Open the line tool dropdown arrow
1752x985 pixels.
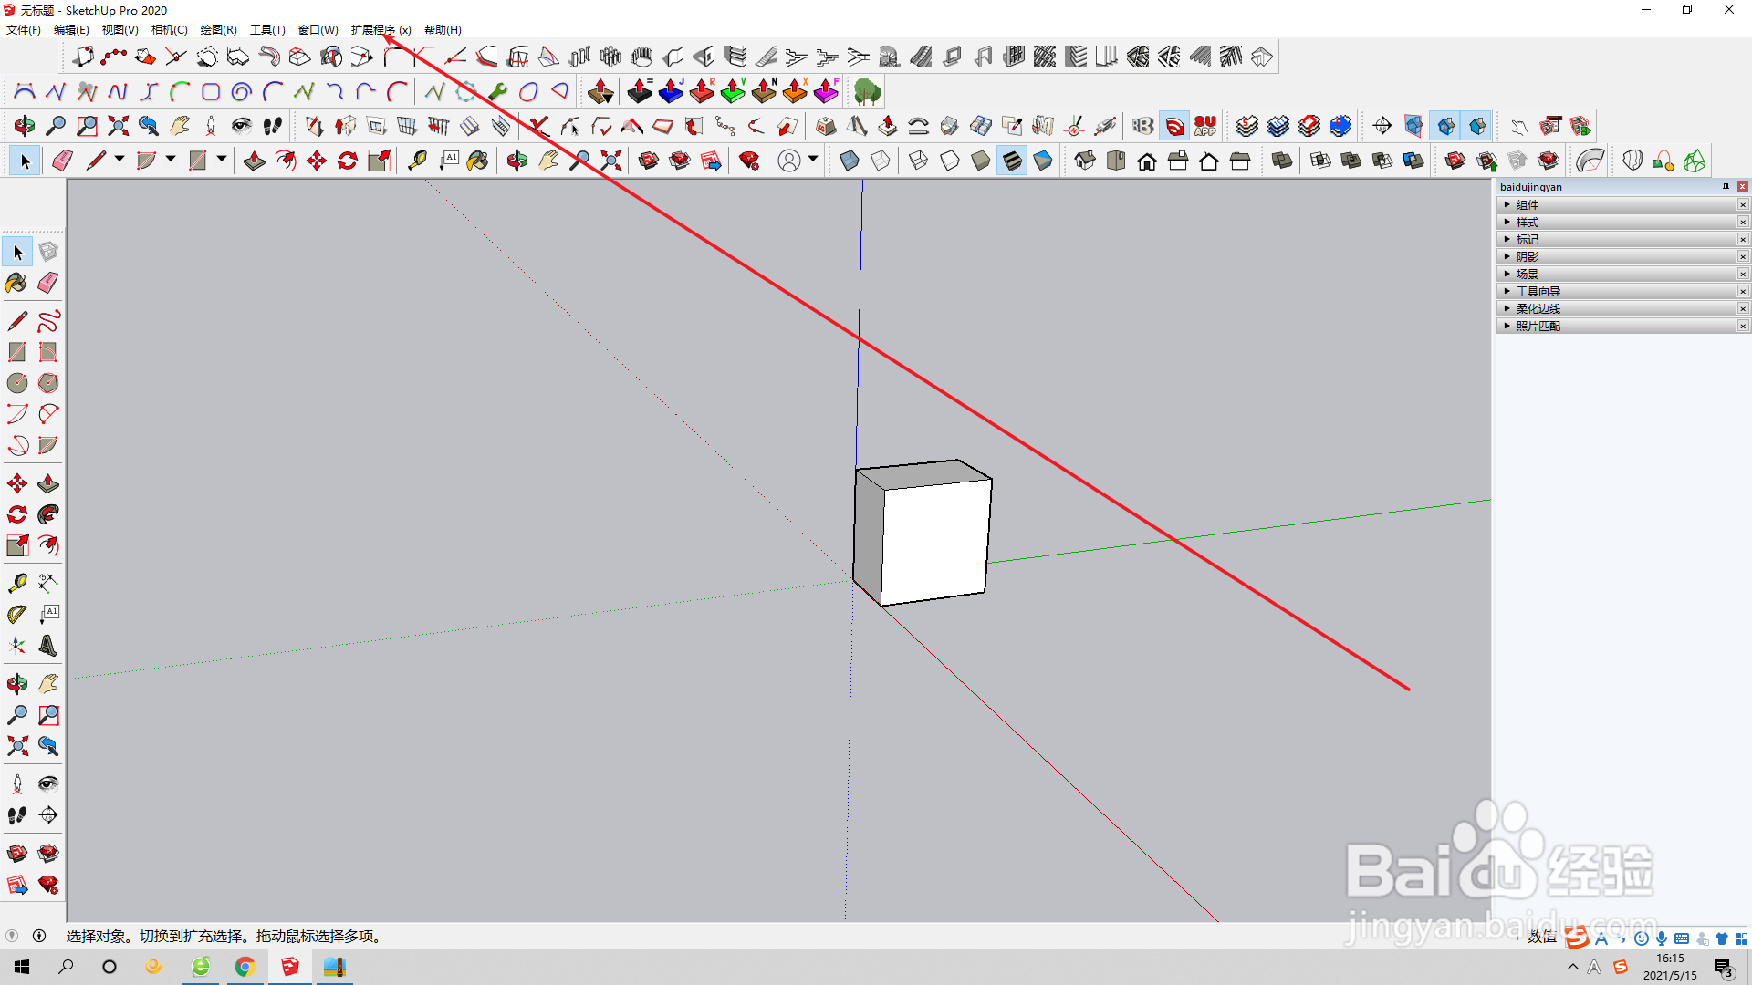[x=120, y=160]
